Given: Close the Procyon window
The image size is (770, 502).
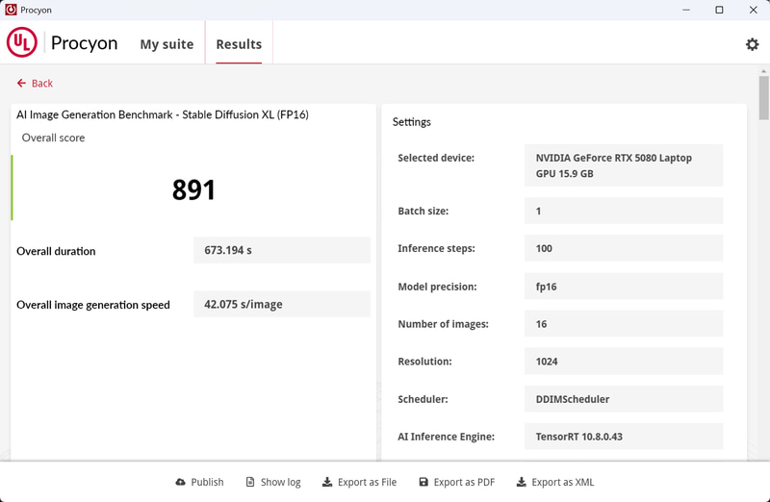Looking at the screenshot, I should (753, 10).
